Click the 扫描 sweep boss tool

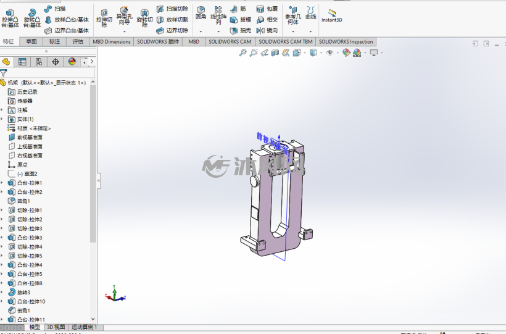pyautogui.click(x=55, y=9)
